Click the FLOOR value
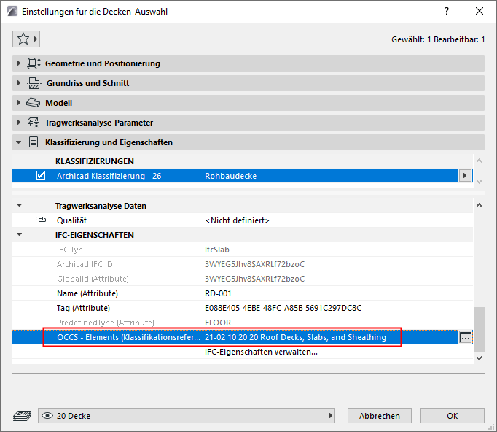 [x=218, y=323]
